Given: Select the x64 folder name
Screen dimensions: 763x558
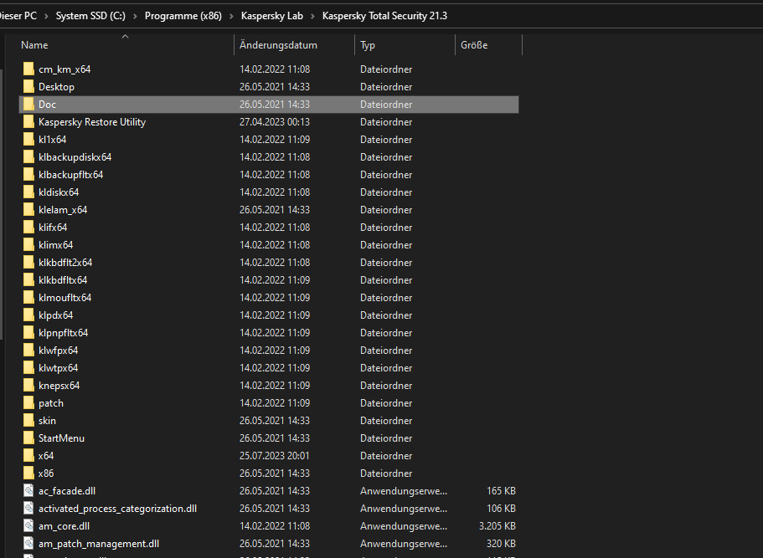Looking at the screenshot, I should tap(46, 455).
